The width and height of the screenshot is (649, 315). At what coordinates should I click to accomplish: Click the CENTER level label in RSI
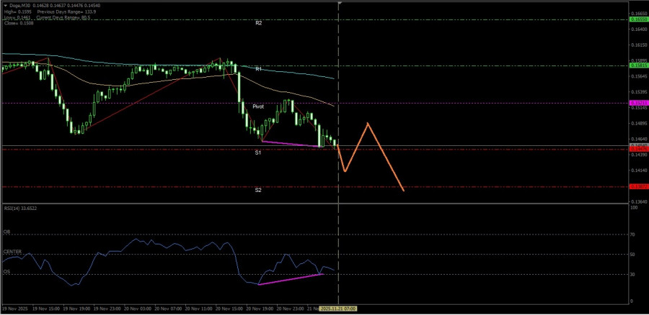pos(12,252)
